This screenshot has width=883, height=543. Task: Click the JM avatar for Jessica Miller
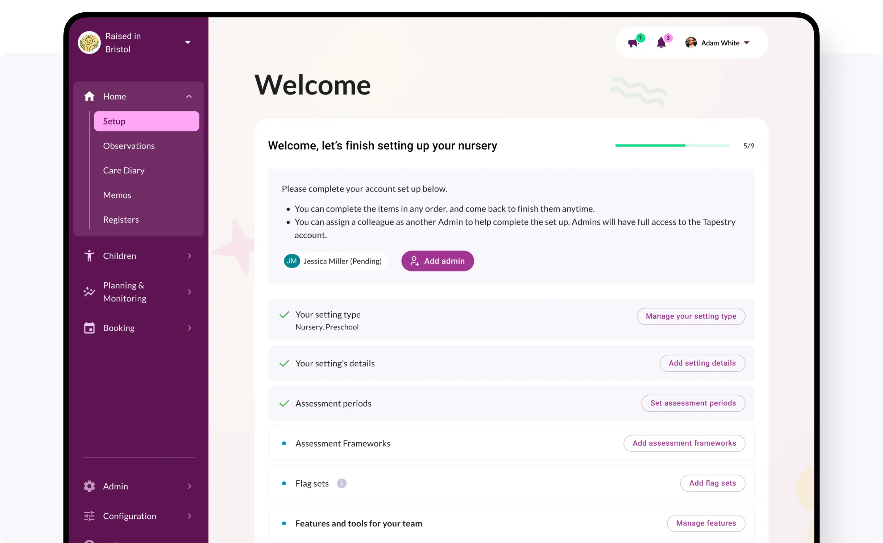[292, 261]
